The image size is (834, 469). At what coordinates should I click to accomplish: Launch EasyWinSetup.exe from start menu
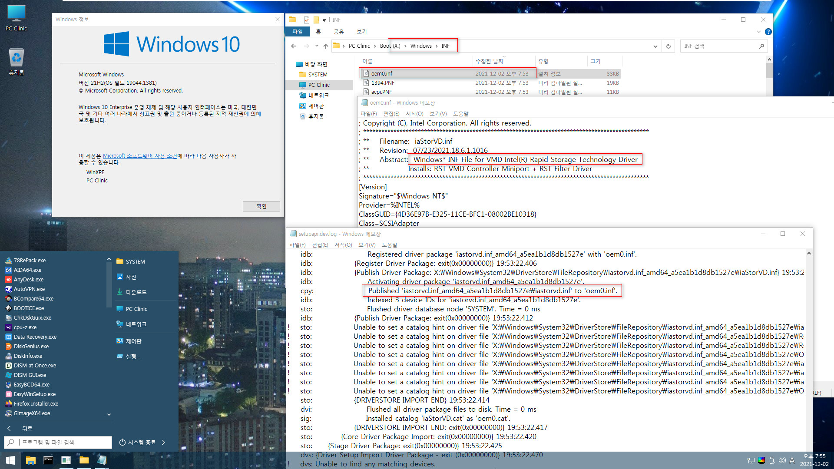pyautogui.click(x=34, y=394)
